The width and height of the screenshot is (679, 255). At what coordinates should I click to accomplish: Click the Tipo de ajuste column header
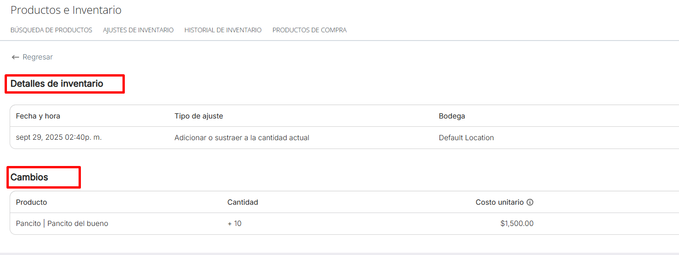pyautogui.click(x=199, y=116)
